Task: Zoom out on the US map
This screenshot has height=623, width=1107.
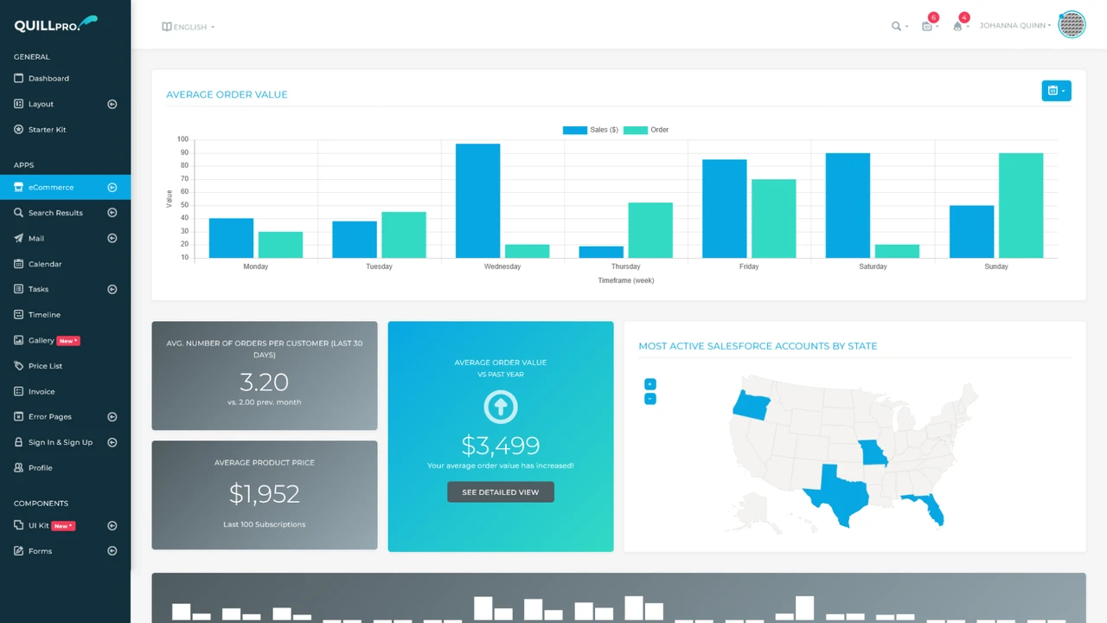Action: point(650,399)
